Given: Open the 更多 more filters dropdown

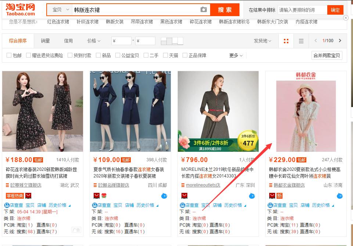Looking at the screenshot, I should pyautogui.click(x=234, y=54).
